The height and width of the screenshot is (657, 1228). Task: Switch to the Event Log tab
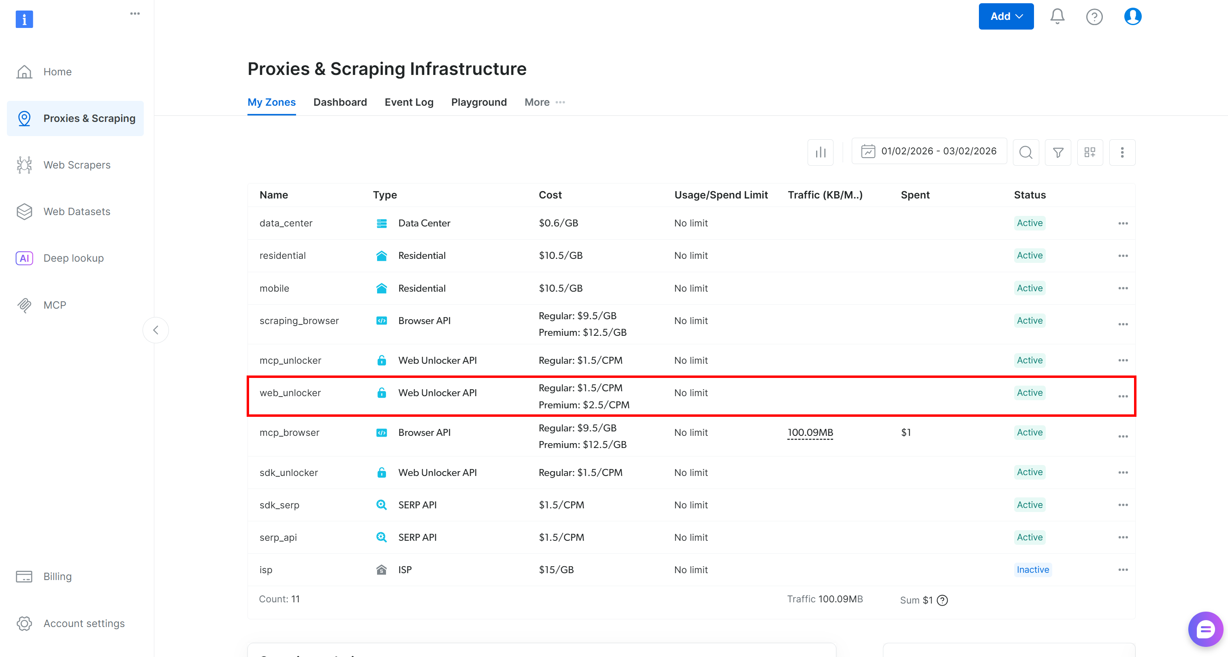click(409, 102)
